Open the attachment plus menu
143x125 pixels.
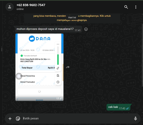click(x=10, y=118)
